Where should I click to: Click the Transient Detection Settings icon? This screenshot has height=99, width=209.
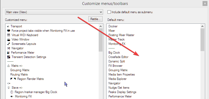(x=9, y=57)
